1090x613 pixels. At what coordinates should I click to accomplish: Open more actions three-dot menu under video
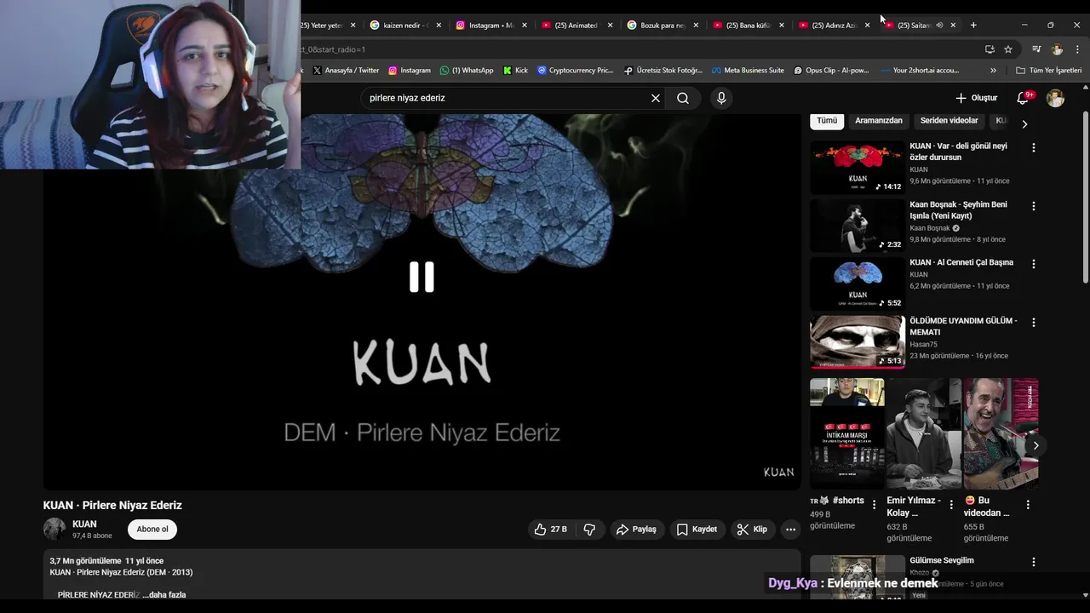pyautogui.click(x=790, y=530)
